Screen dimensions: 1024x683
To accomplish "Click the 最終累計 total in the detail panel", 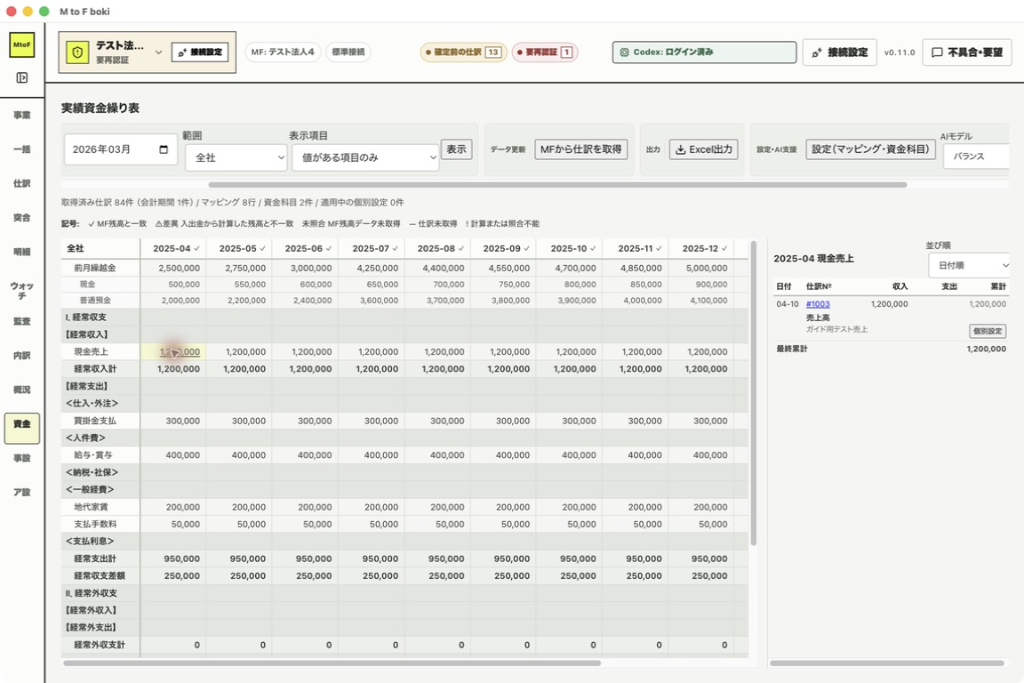I will [x=986, y=349].
